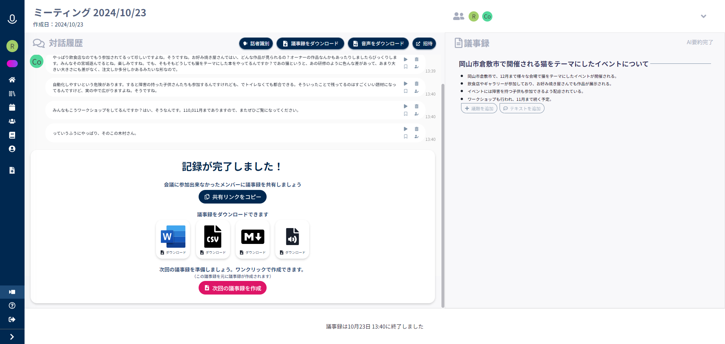Viewport: 725px width, 344px height.
Task: Download the CSV format minutes
Action: (213, 239)
